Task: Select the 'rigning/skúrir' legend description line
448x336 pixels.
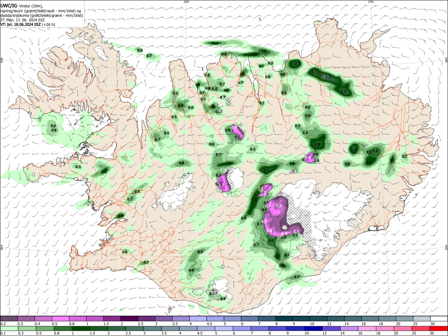Action: click(41, 11)
